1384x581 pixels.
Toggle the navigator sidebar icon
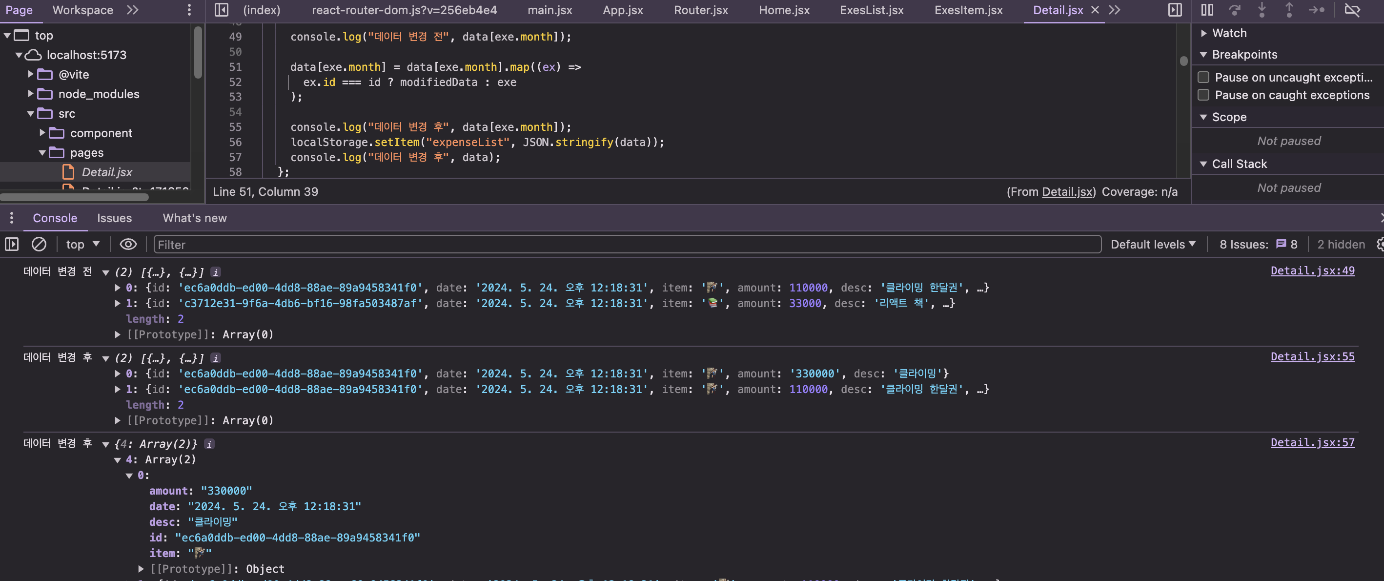tap(222, 10)
